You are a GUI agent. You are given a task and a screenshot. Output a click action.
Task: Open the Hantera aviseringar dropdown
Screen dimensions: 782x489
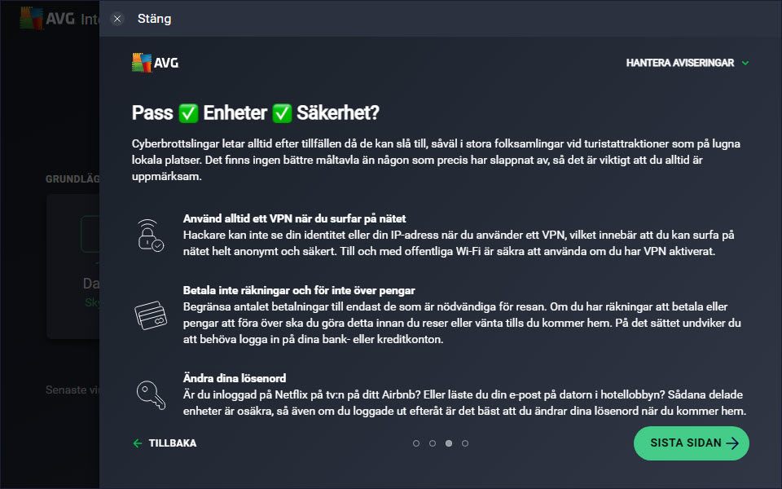click(688, 63)
